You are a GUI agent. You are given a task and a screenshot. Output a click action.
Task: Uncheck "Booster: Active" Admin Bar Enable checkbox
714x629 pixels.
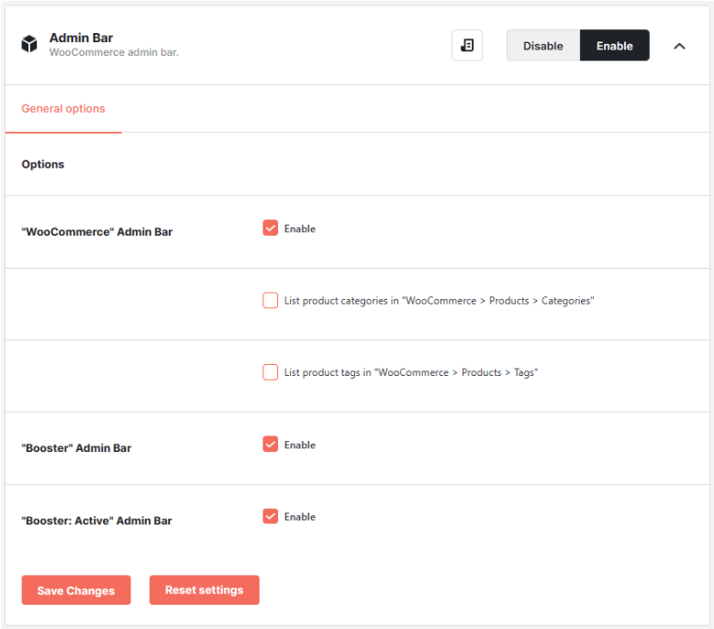tap(270, 516)
